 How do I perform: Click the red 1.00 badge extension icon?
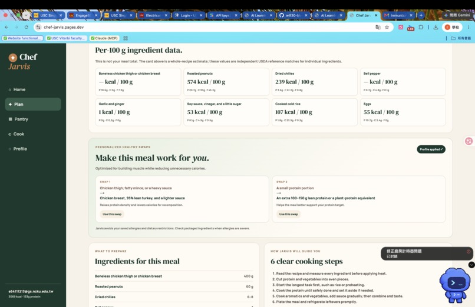pos(411,28)
